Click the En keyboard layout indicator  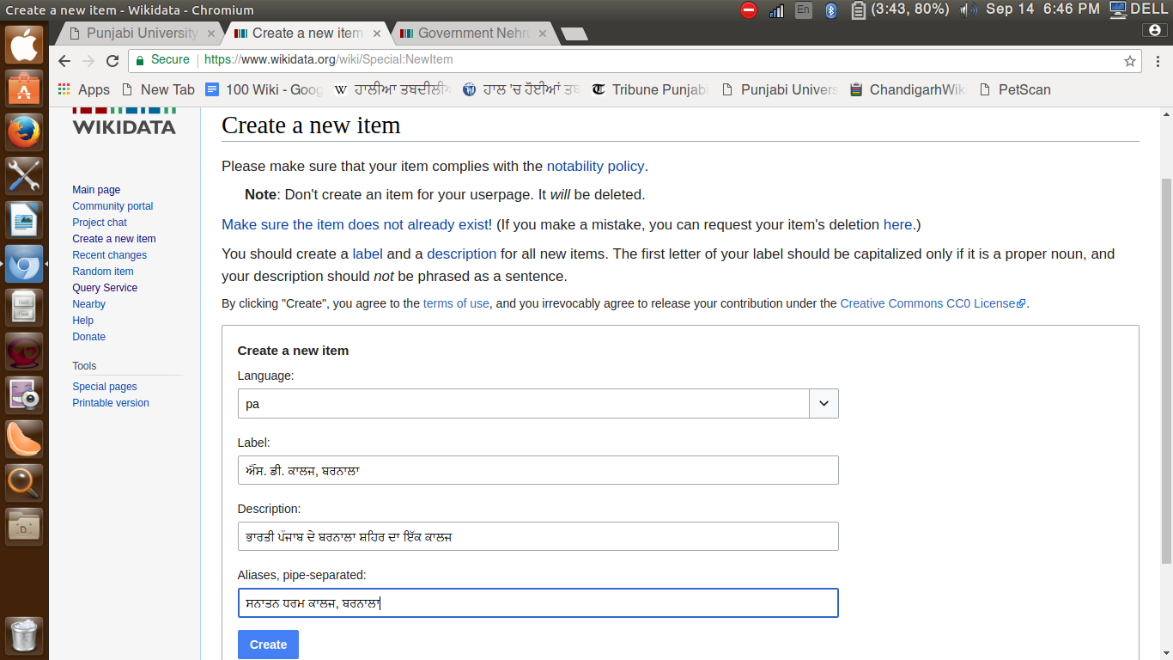[x=804, y=10]
